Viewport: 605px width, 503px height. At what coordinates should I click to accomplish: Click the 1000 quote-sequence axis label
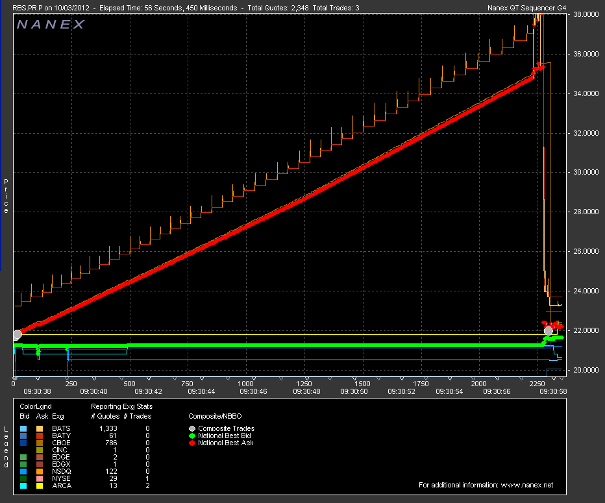(x=246, y=384)
